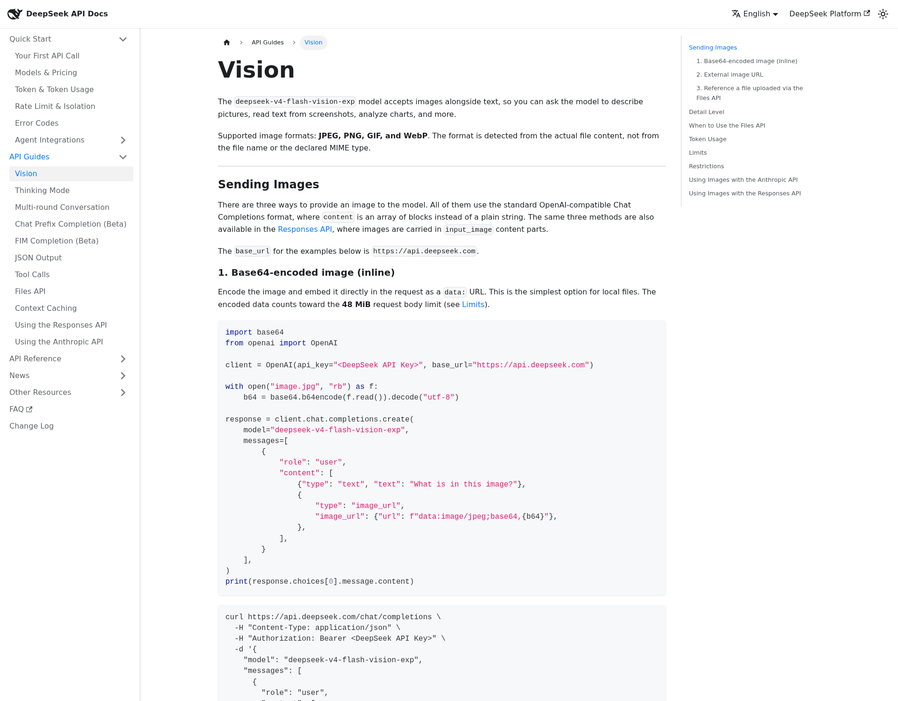
Task: Jump to Sending Images in table of contents
Action: (x=713, y=48)
